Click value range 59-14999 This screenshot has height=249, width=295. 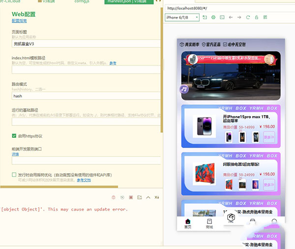point(247,127)
